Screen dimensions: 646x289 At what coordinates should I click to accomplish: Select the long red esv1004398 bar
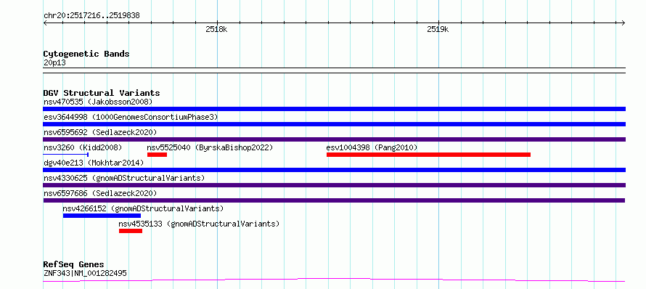428,155
